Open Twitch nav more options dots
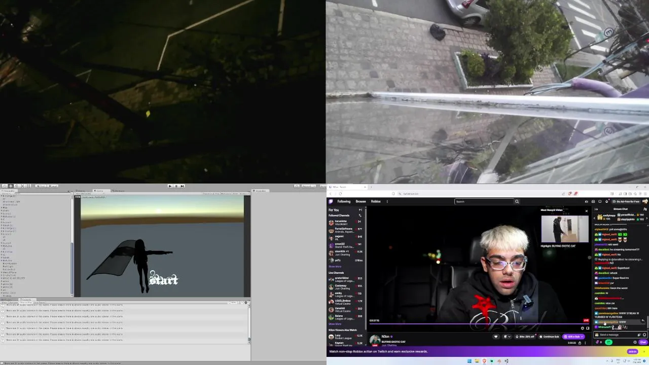The image size is (649, 365). click(x=387, y=201)
